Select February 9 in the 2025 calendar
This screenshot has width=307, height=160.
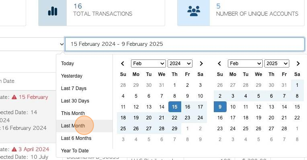220,107
